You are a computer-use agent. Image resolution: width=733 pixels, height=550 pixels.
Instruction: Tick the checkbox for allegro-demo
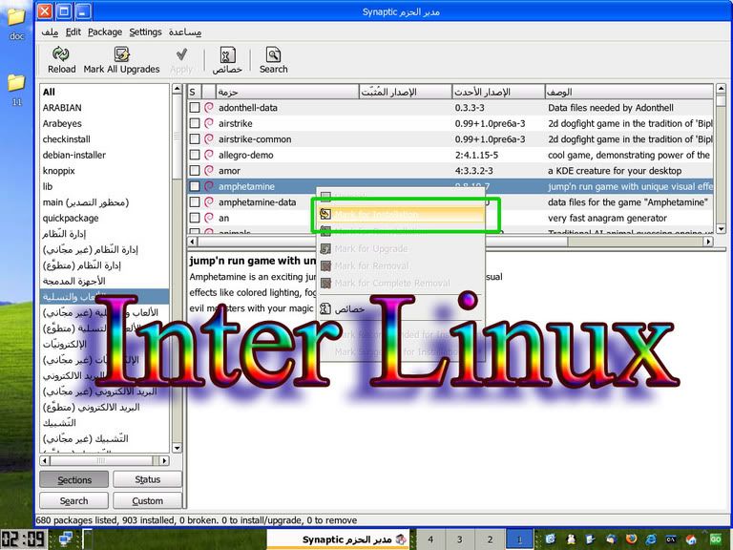coord(195,155)
